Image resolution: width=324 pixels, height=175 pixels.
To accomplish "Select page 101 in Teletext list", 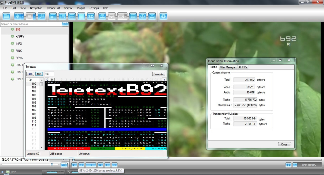I will click(34, 87).
